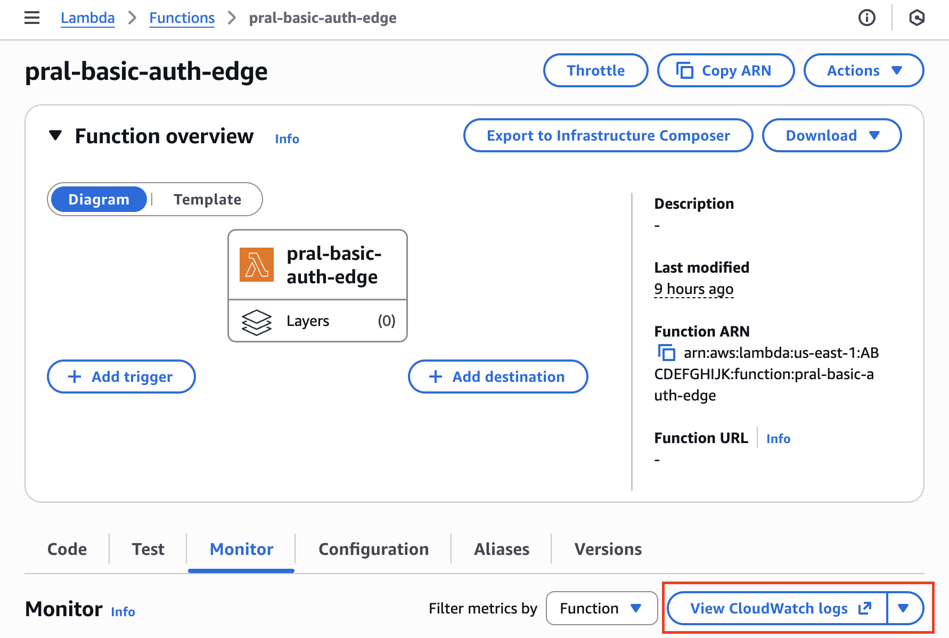Go to Functions breadcrumb link
Viewport: 949px width, 638px height.
point(182,18)
